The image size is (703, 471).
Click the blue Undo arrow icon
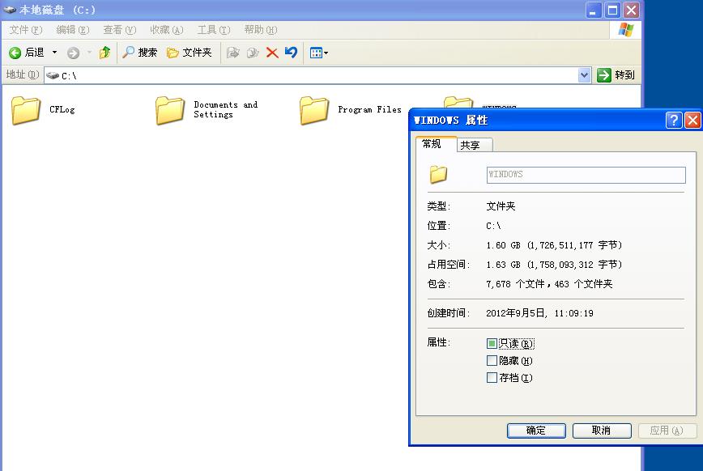point(291,53)
